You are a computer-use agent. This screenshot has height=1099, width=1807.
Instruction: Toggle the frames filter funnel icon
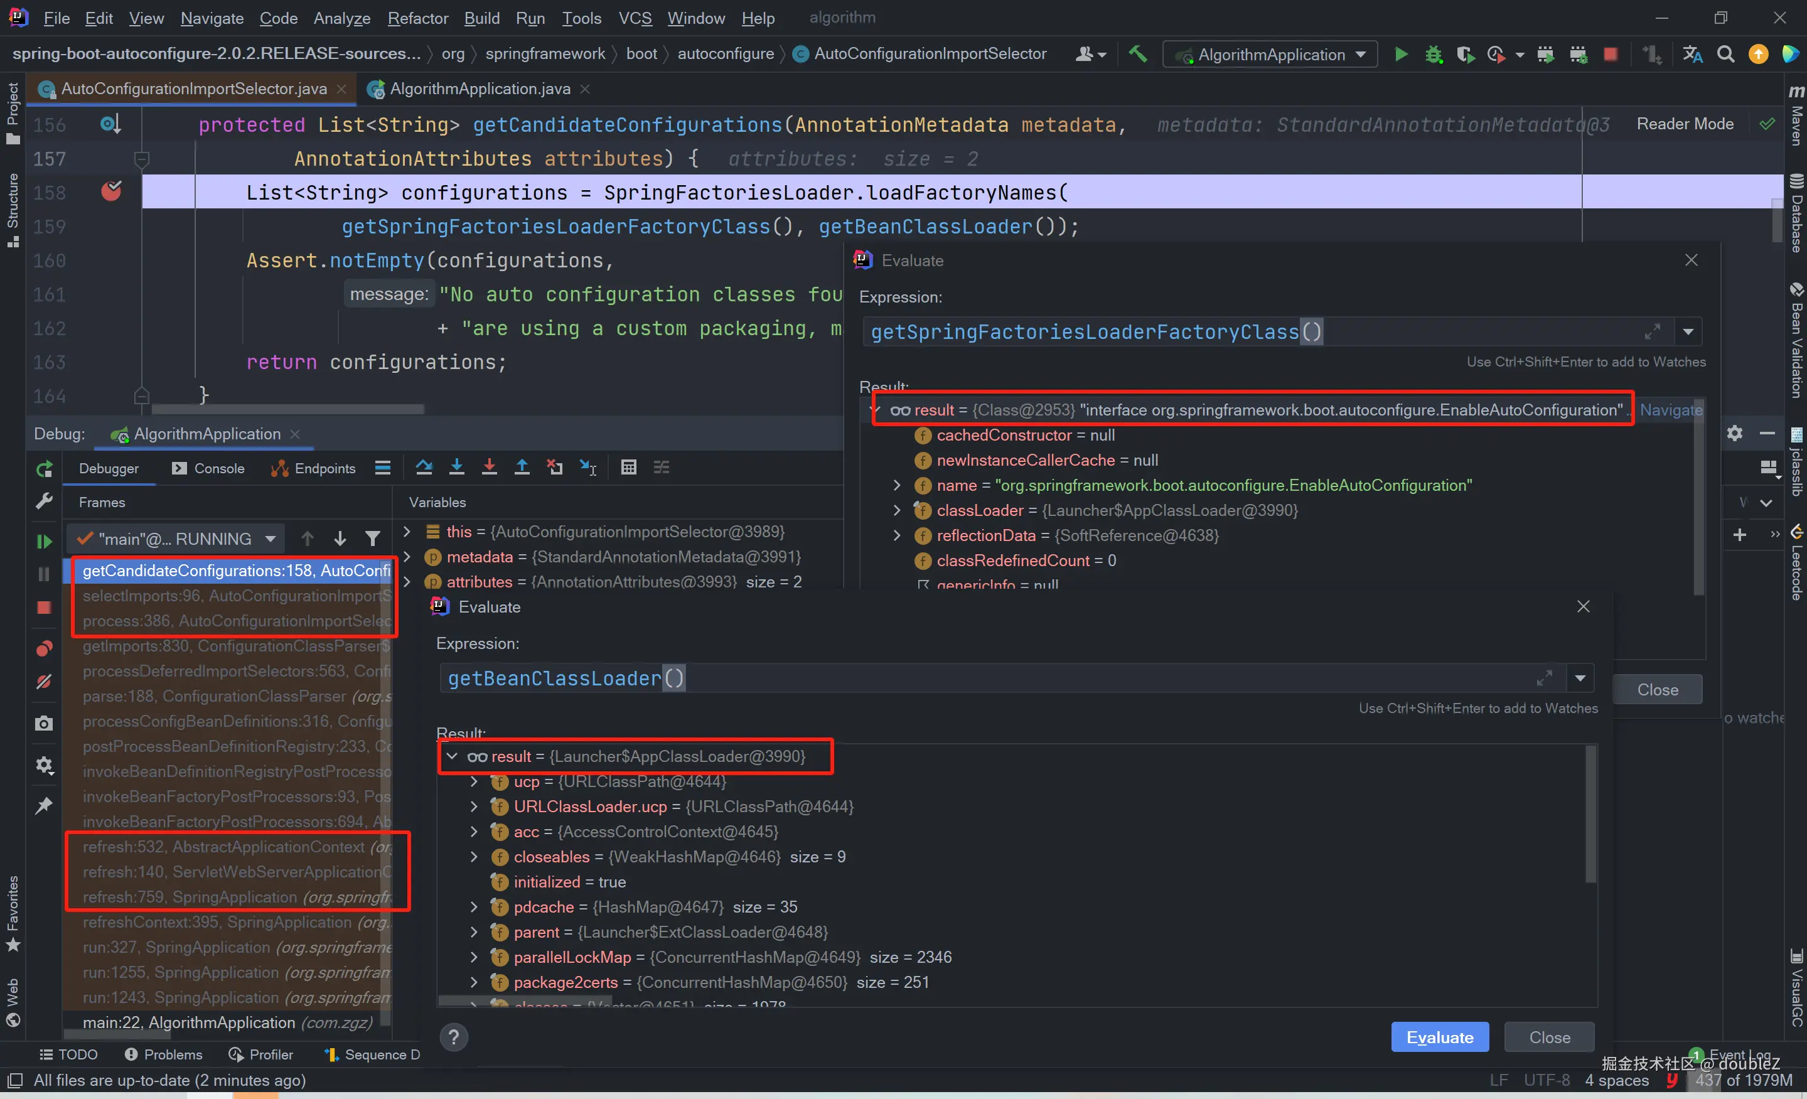click(x=373, y=539)
